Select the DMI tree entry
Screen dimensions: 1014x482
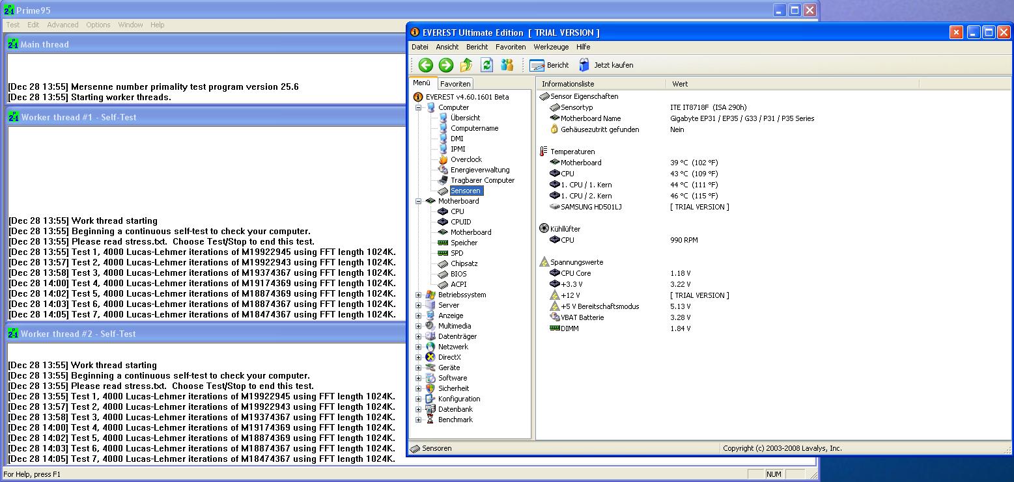point(457,139)
